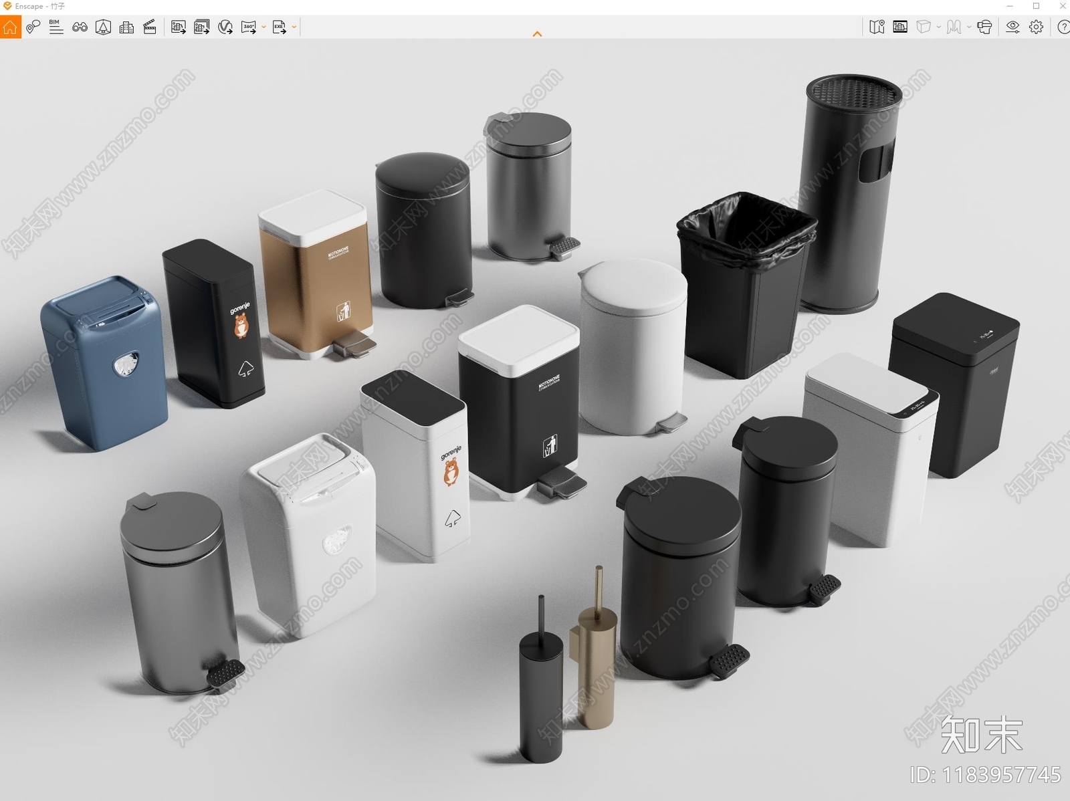The width and height of the screenshot is (1070, 801).
Task: Open the Enscape asset library
Action: click(x=103, y=27)
